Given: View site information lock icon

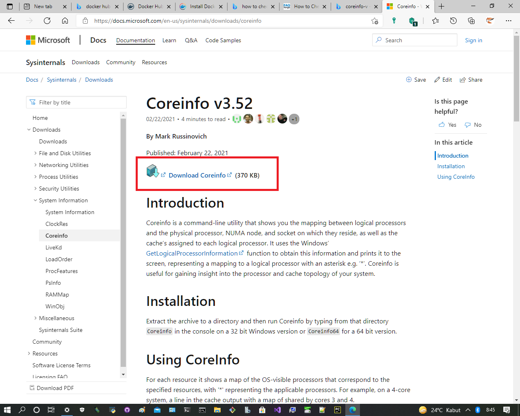Looking at the screenshot, I should pos(85,21).
